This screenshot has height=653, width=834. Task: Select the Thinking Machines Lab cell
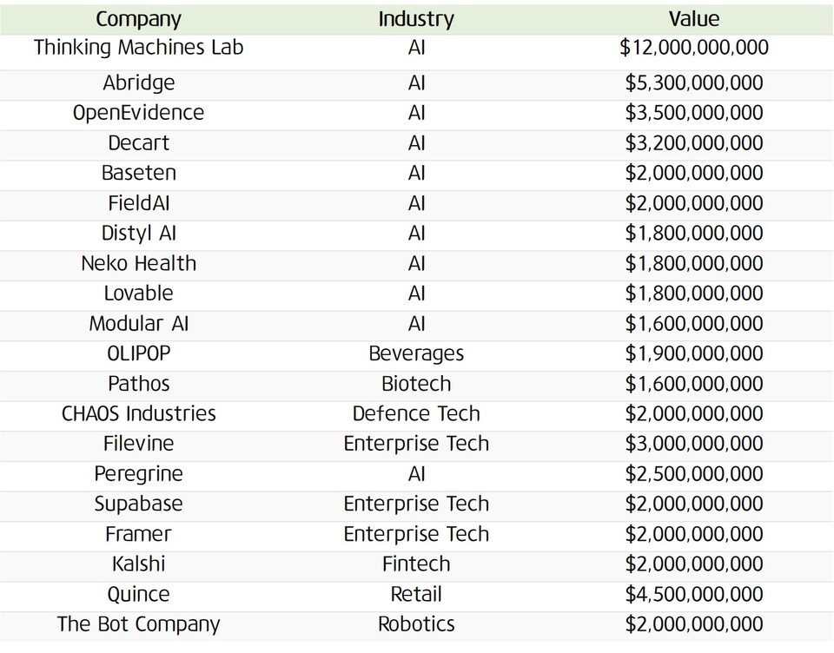[x=139, y=48]
